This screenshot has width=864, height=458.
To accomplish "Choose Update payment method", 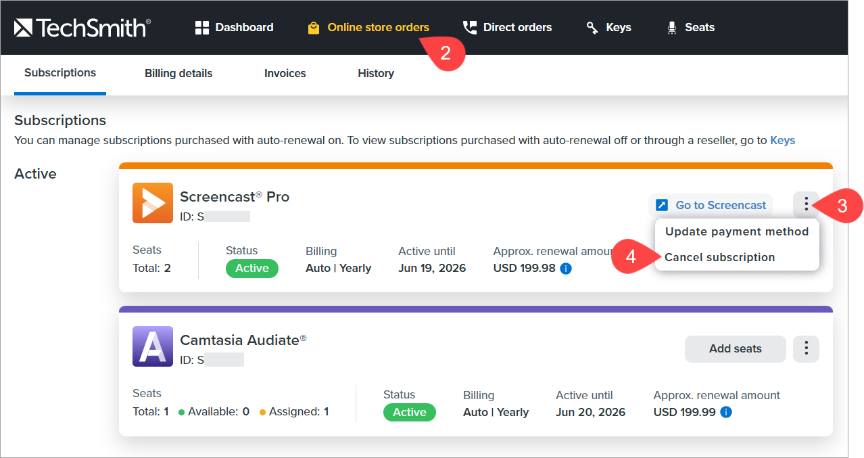I will click(737, 231).
